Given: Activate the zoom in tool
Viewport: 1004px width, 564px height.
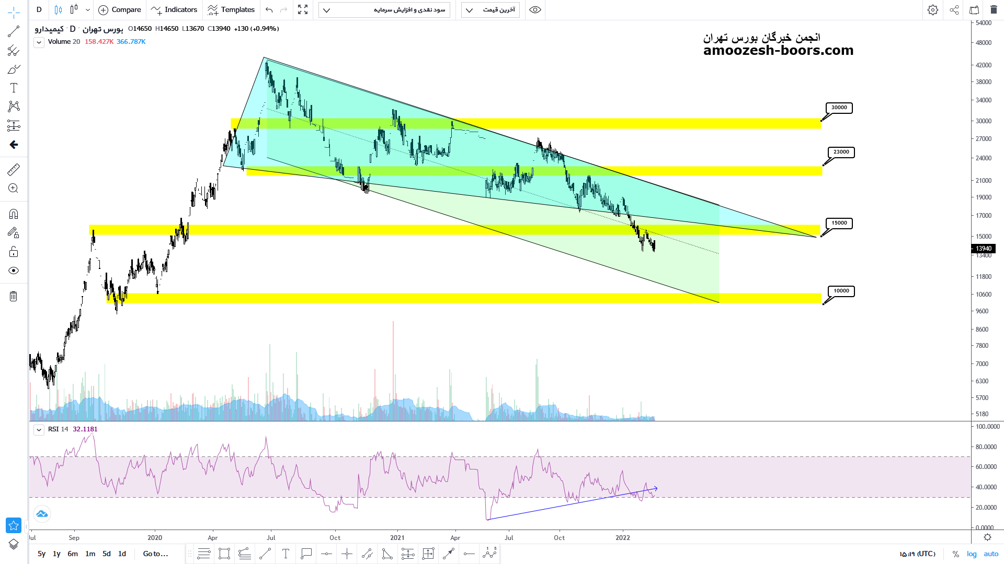Looking at the screenshot, I should click(14, 189).
